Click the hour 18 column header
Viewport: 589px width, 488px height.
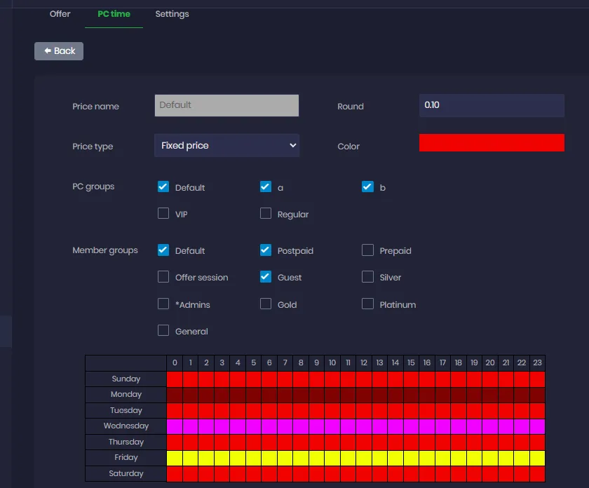tap(459, 363)
